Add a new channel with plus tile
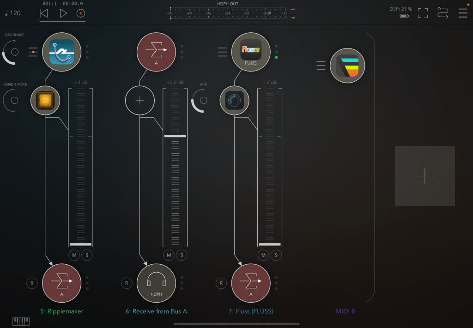The height and width of the screenshot is (328, 473). [424, 176]
